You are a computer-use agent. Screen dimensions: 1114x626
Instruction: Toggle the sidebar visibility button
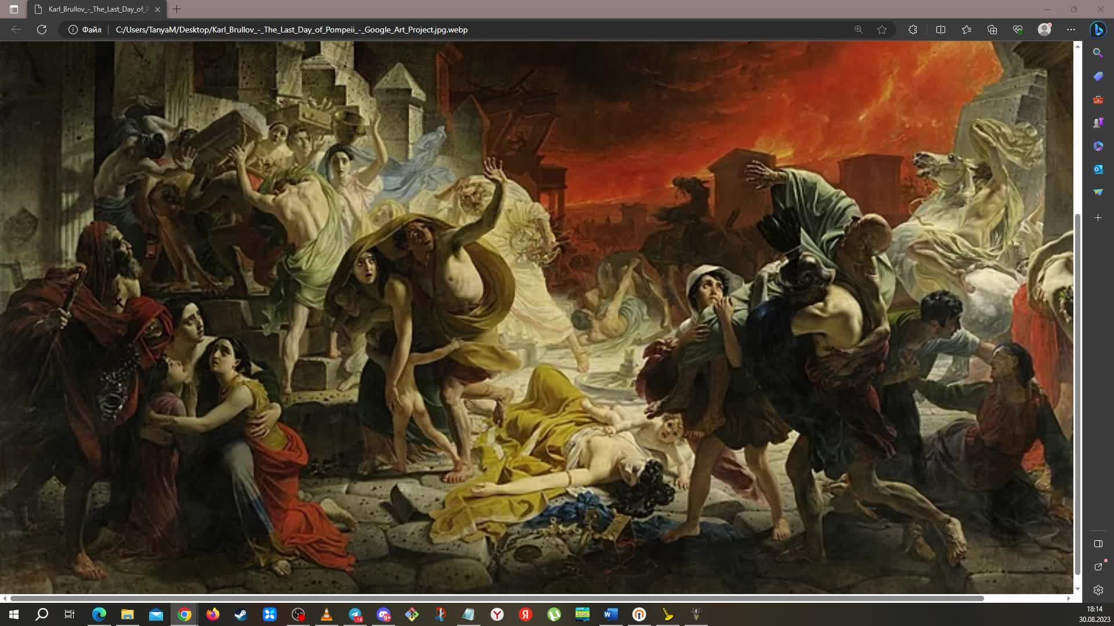(1098, 544)
